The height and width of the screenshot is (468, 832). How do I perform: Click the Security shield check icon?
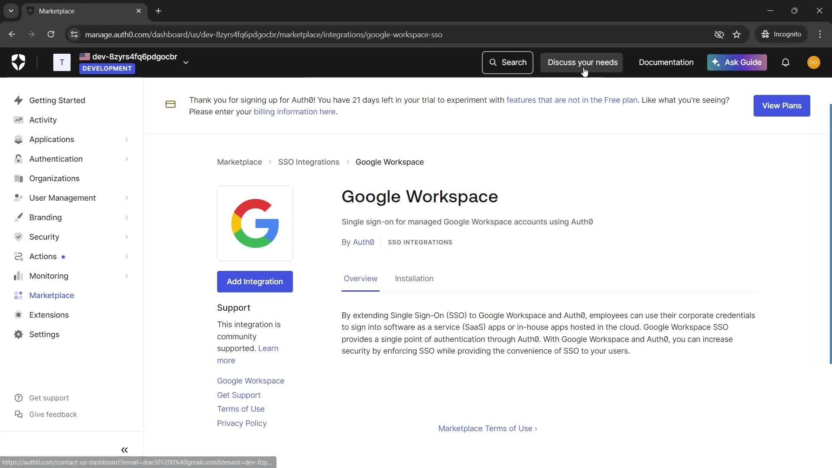18,237
